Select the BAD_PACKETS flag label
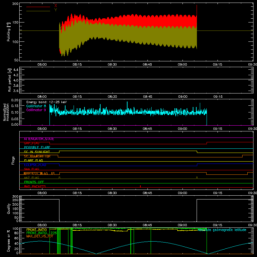 pyautogui.click(x=35, y=186)
